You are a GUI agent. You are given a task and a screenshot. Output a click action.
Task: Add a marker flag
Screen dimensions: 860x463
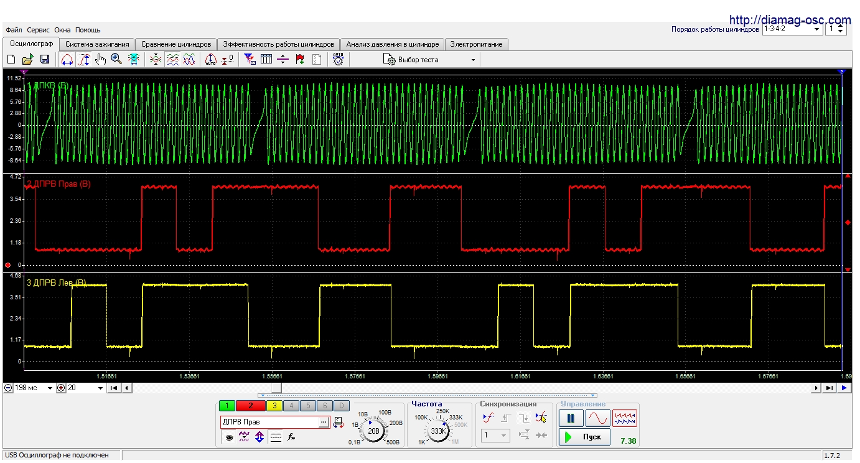[x=300, y=60]
